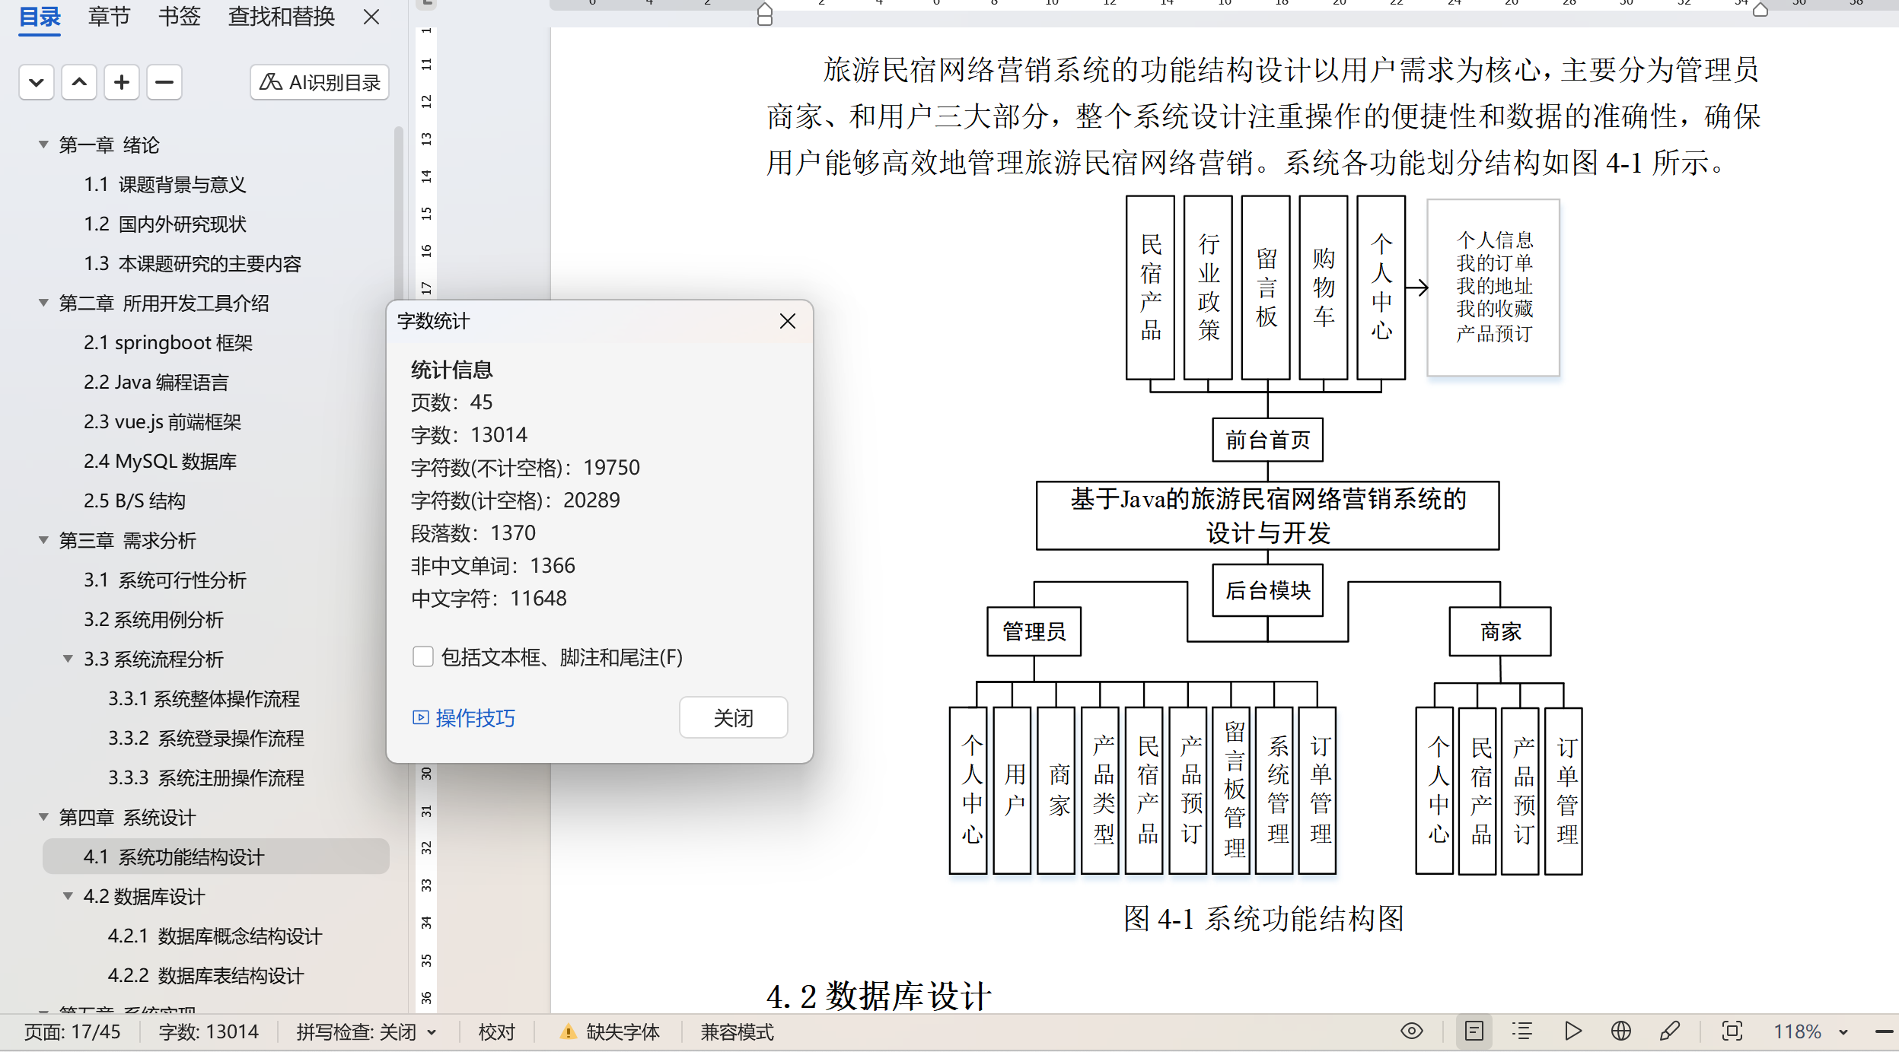Open web layout globe icon

1620,1031
